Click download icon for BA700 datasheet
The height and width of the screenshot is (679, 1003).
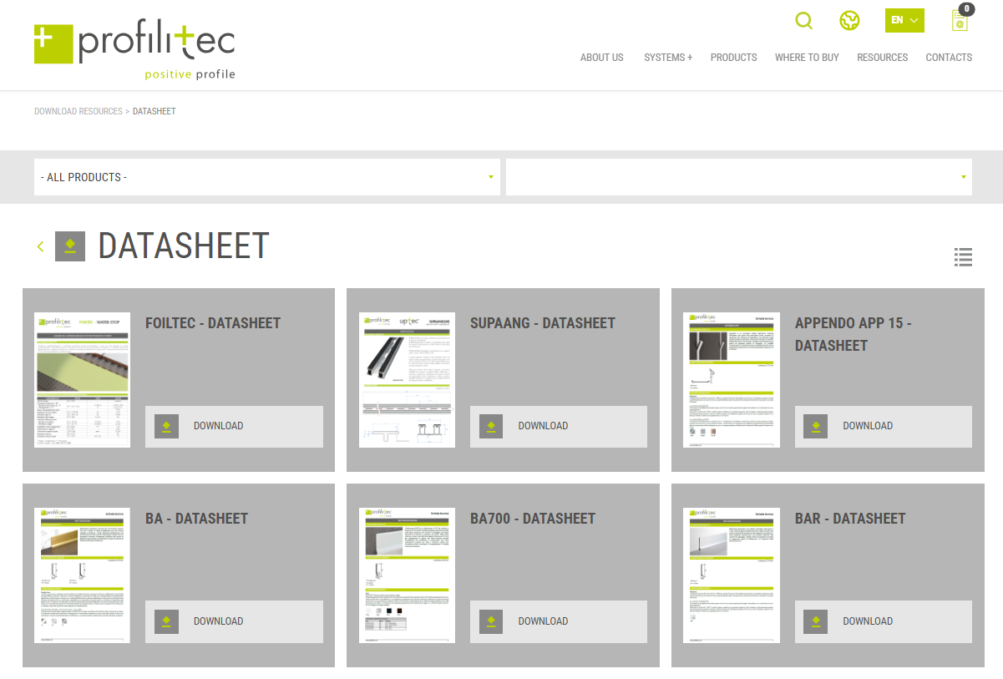pos(491,621)
